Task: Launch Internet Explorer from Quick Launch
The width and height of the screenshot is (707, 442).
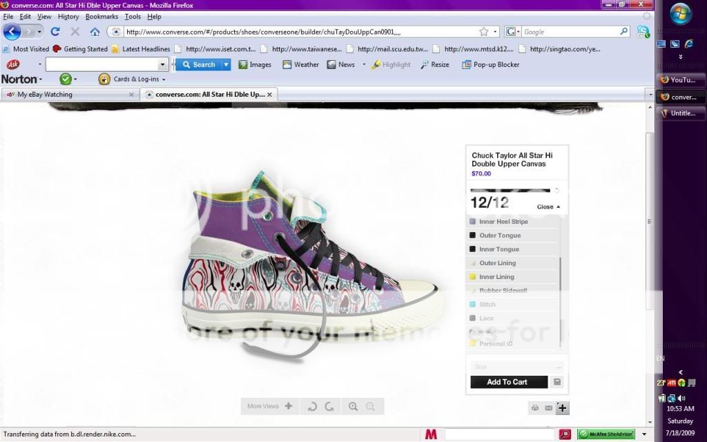Action: 689,44
